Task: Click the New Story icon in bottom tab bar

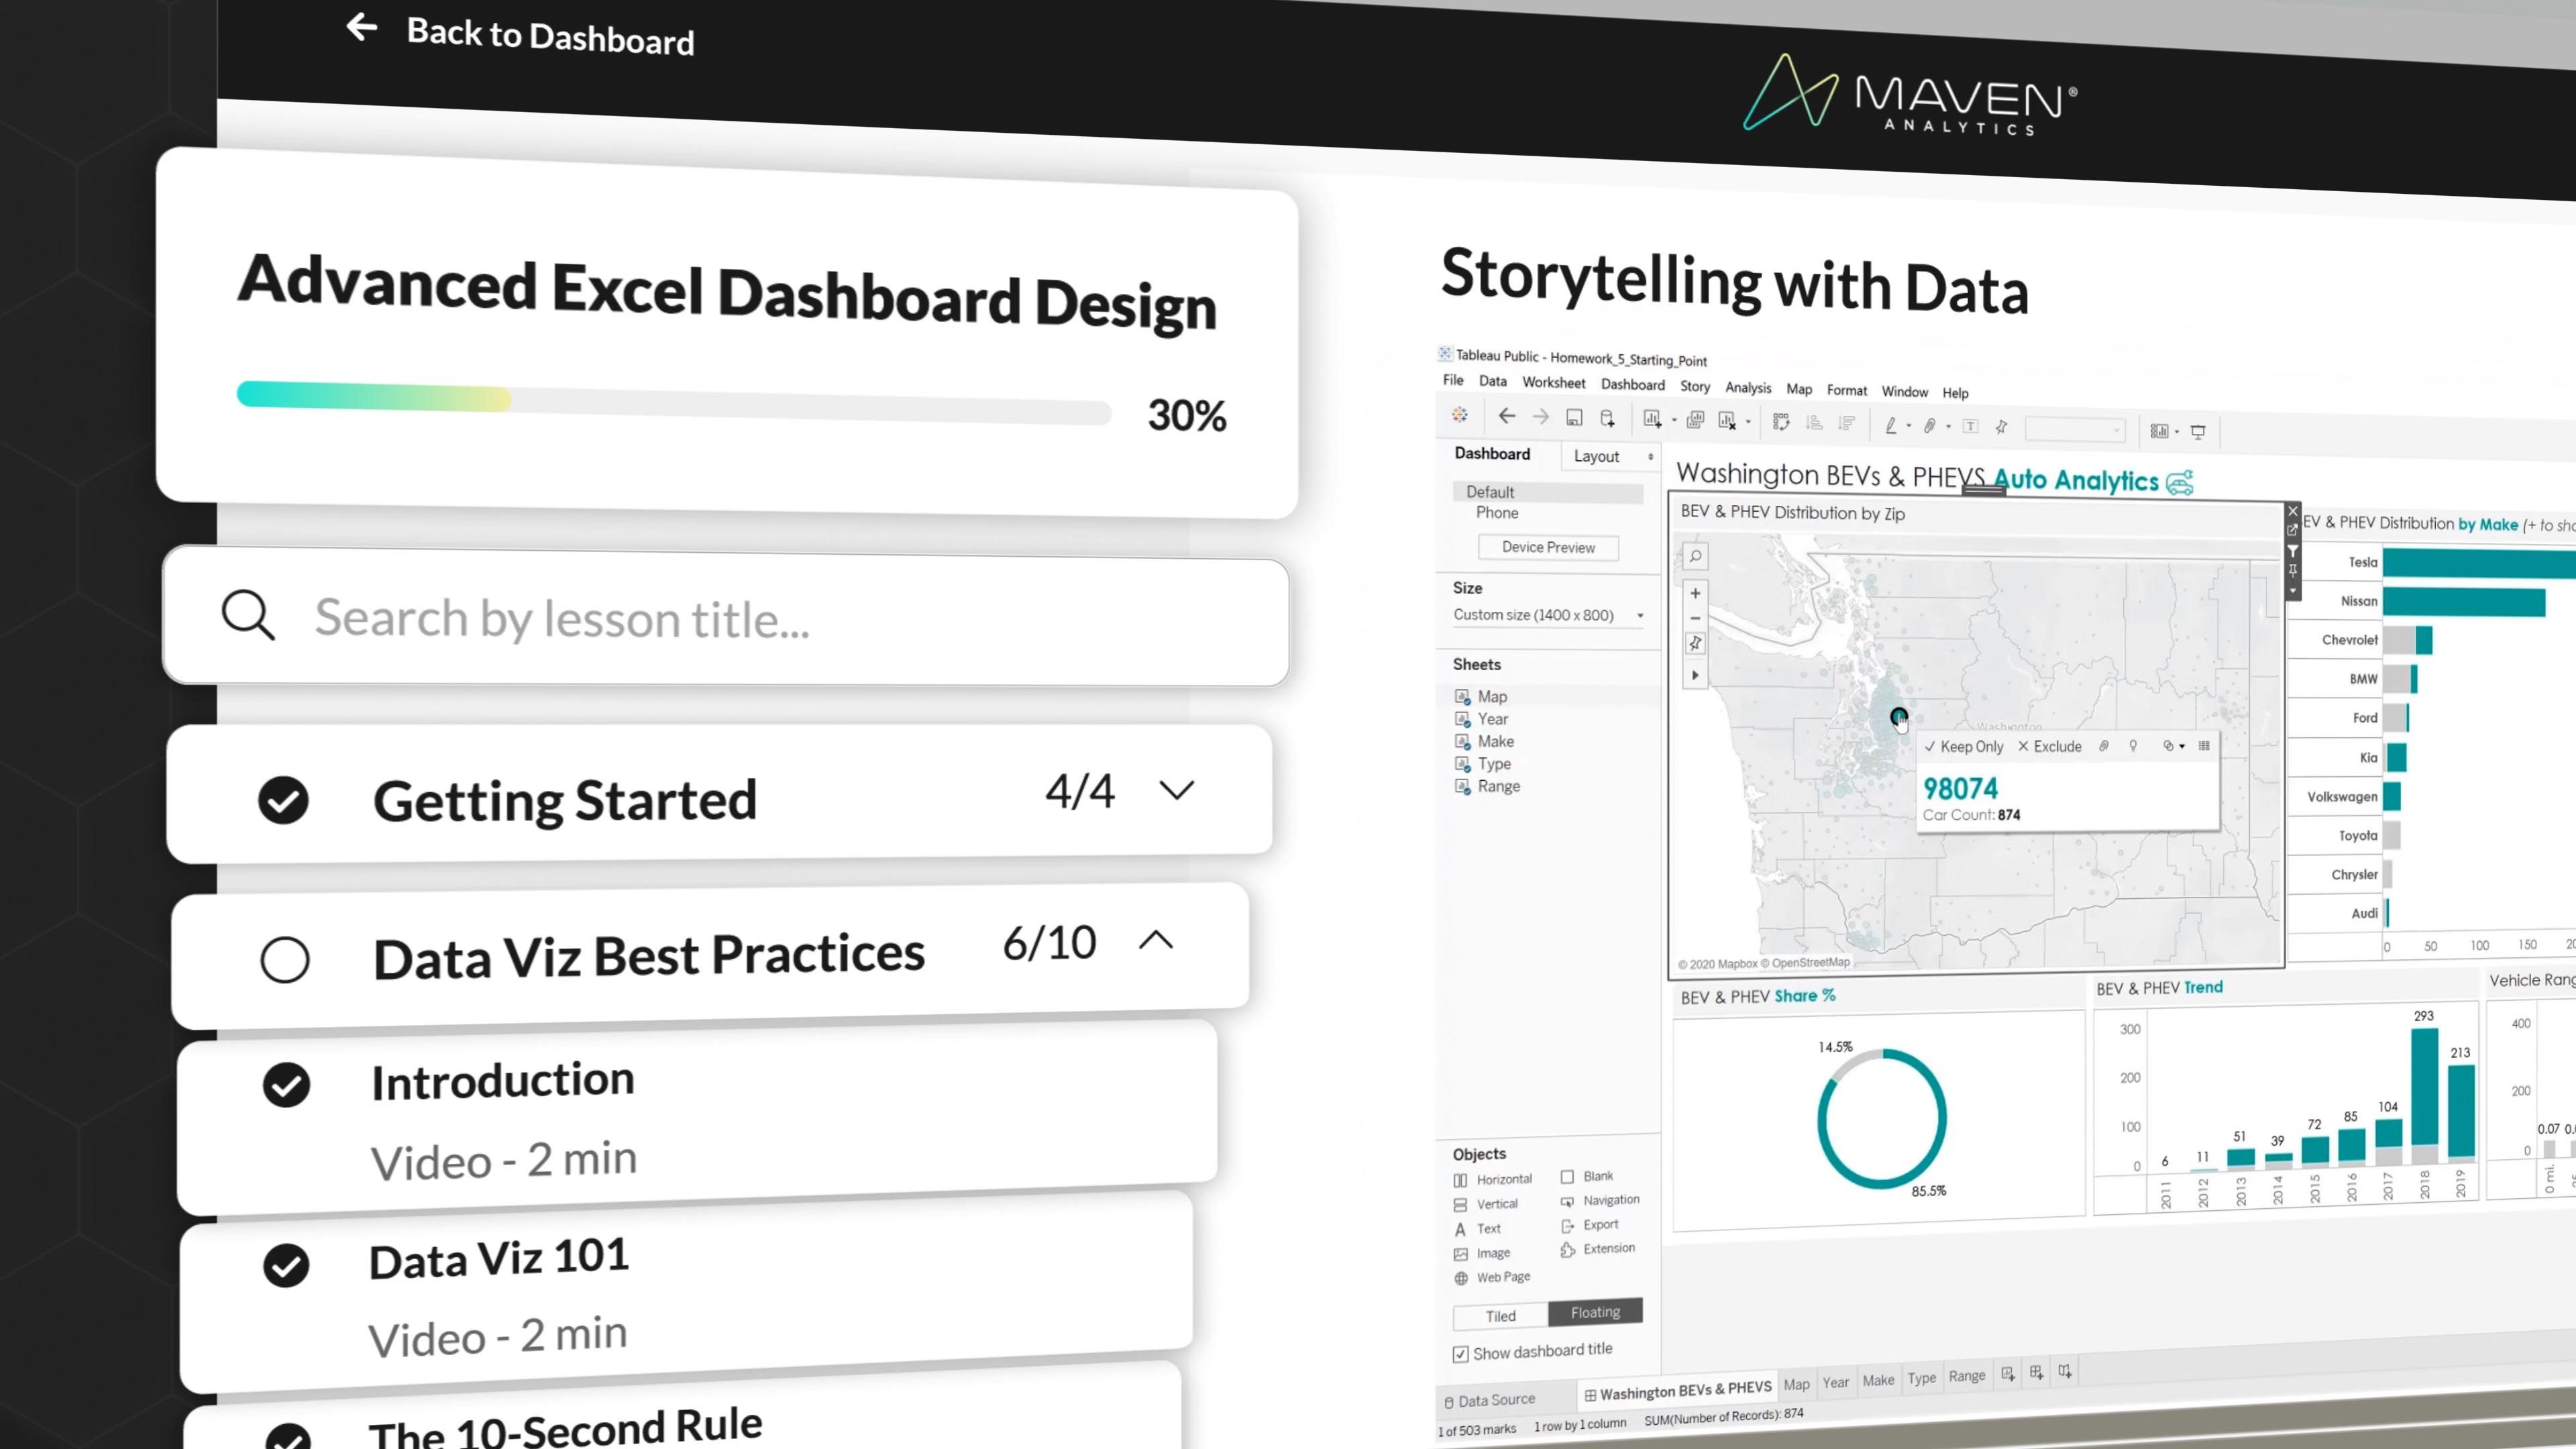Action: pyautogui.click(x=2065, y=1372)
